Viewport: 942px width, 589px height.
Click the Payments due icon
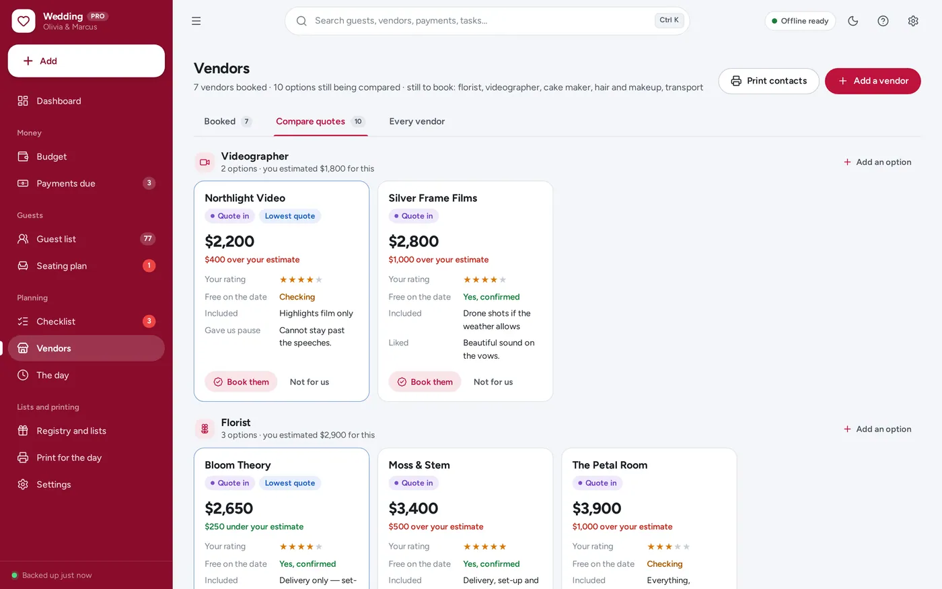pos(23,183)
